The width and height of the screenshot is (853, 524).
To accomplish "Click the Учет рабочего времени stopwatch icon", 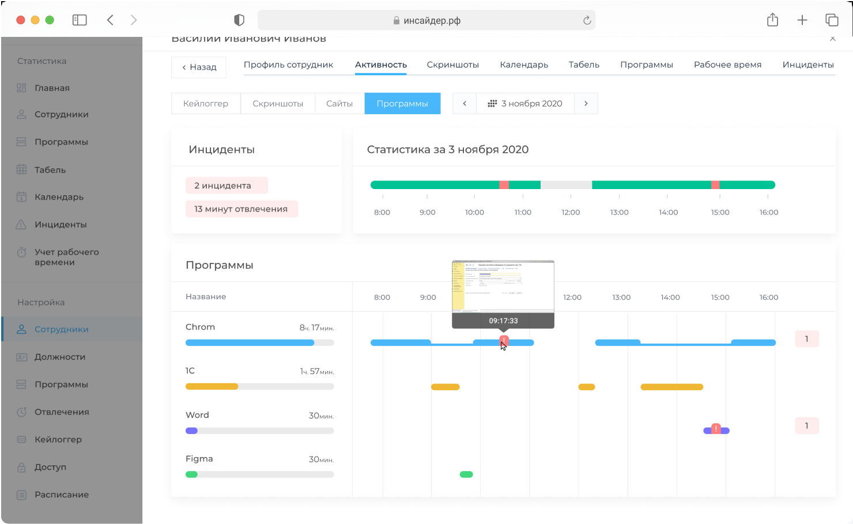I will coord(21,252).
